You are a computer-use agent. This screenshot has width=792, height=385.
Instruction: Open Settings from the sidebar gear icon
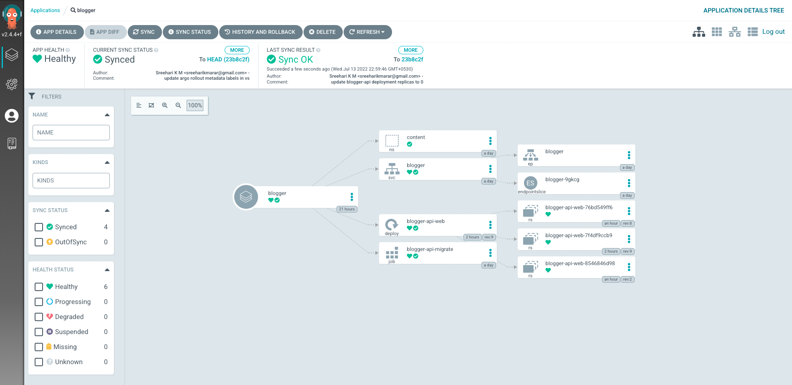pos(12,84)
